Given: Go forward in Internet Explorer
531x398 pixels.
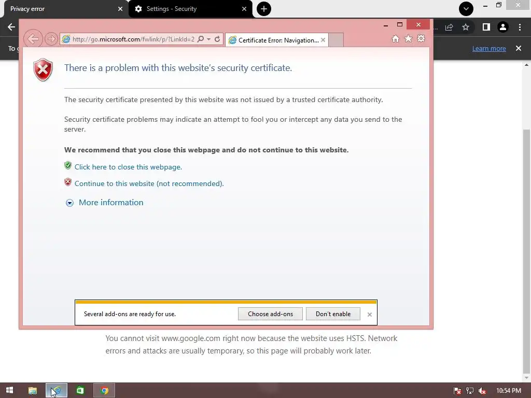Looking at the screenshot, I should pos(51,39).
